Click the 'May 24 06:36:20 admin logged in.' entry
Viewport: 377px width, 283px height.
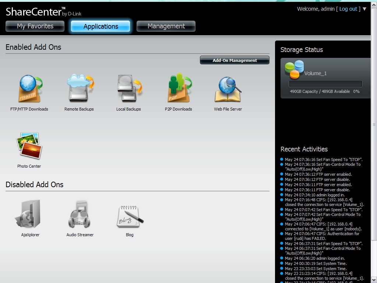coord(315,258)
